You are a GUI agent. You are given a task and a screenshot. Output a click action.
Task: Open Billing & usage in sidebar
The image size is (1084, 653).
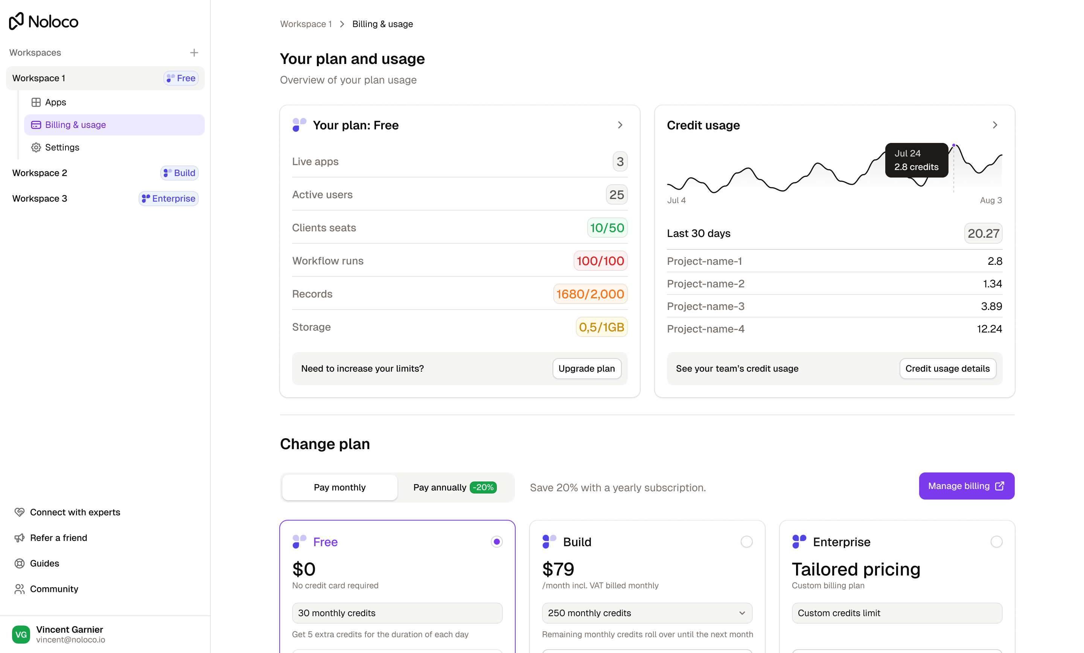[x=114, y=125]
